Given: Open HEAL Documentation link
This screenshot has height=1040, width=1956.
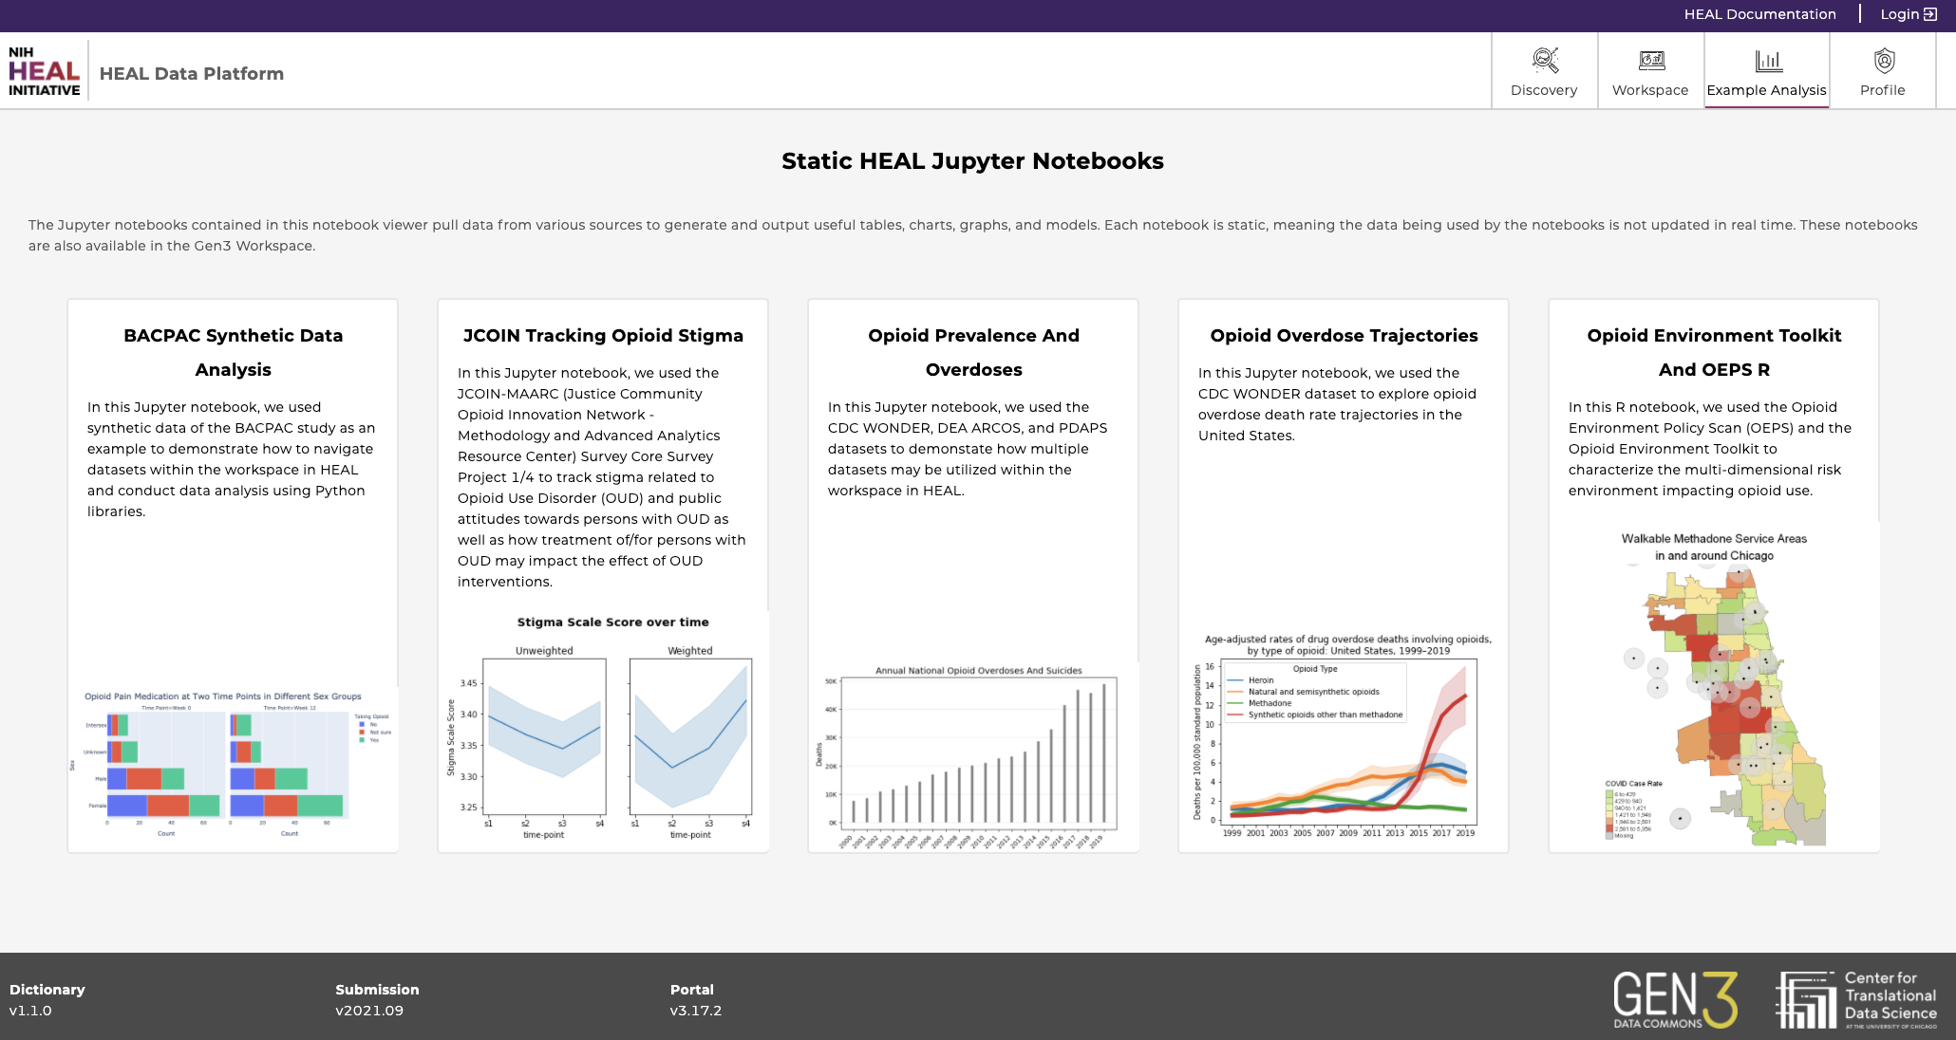Looking at the screenshot, I should point(1759,14).
